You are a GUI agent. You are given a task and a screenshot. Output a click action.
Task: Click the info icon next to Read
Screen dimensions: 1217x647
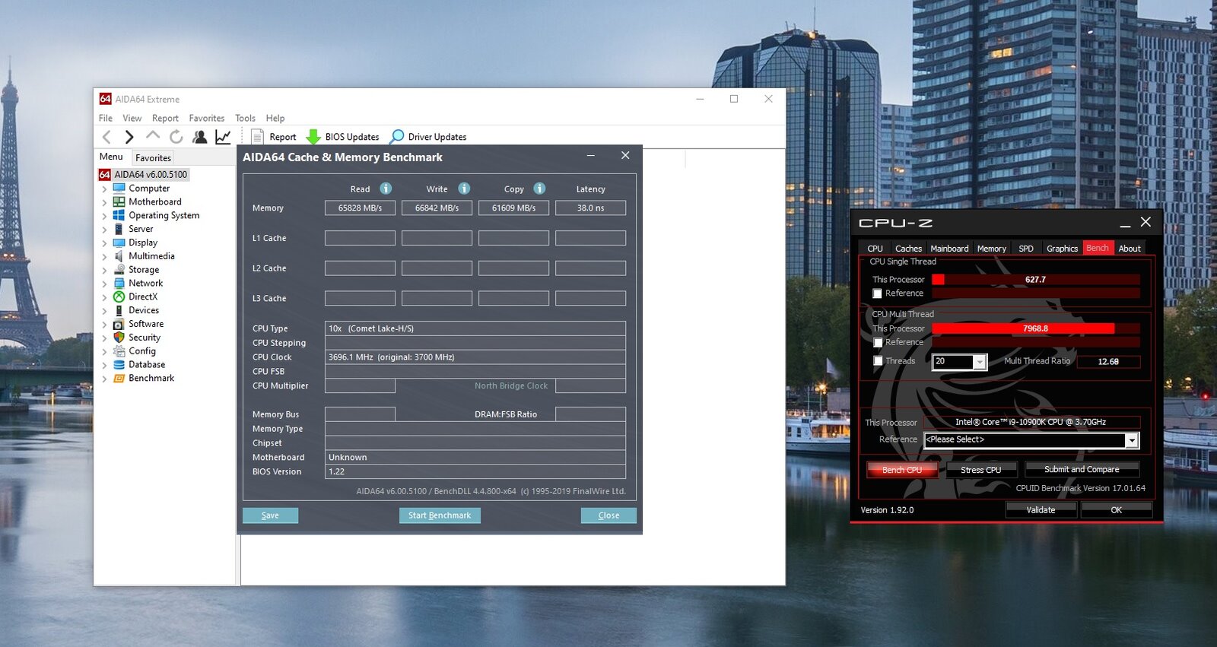(x=386, y=189)
